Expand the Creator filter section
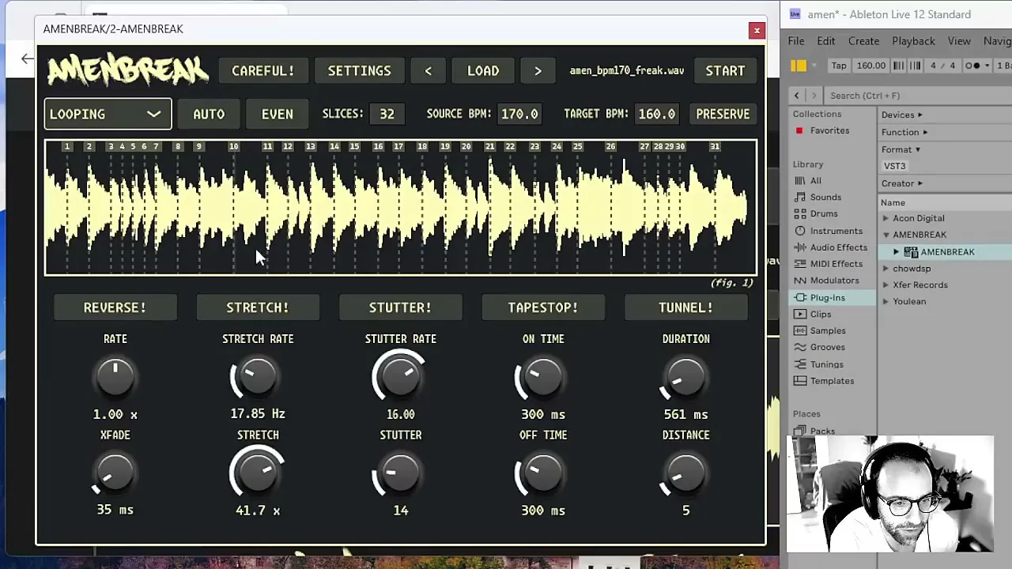The width and height of the screenshot is (1012, 569). pyautogui.click(x=902, y=183)
